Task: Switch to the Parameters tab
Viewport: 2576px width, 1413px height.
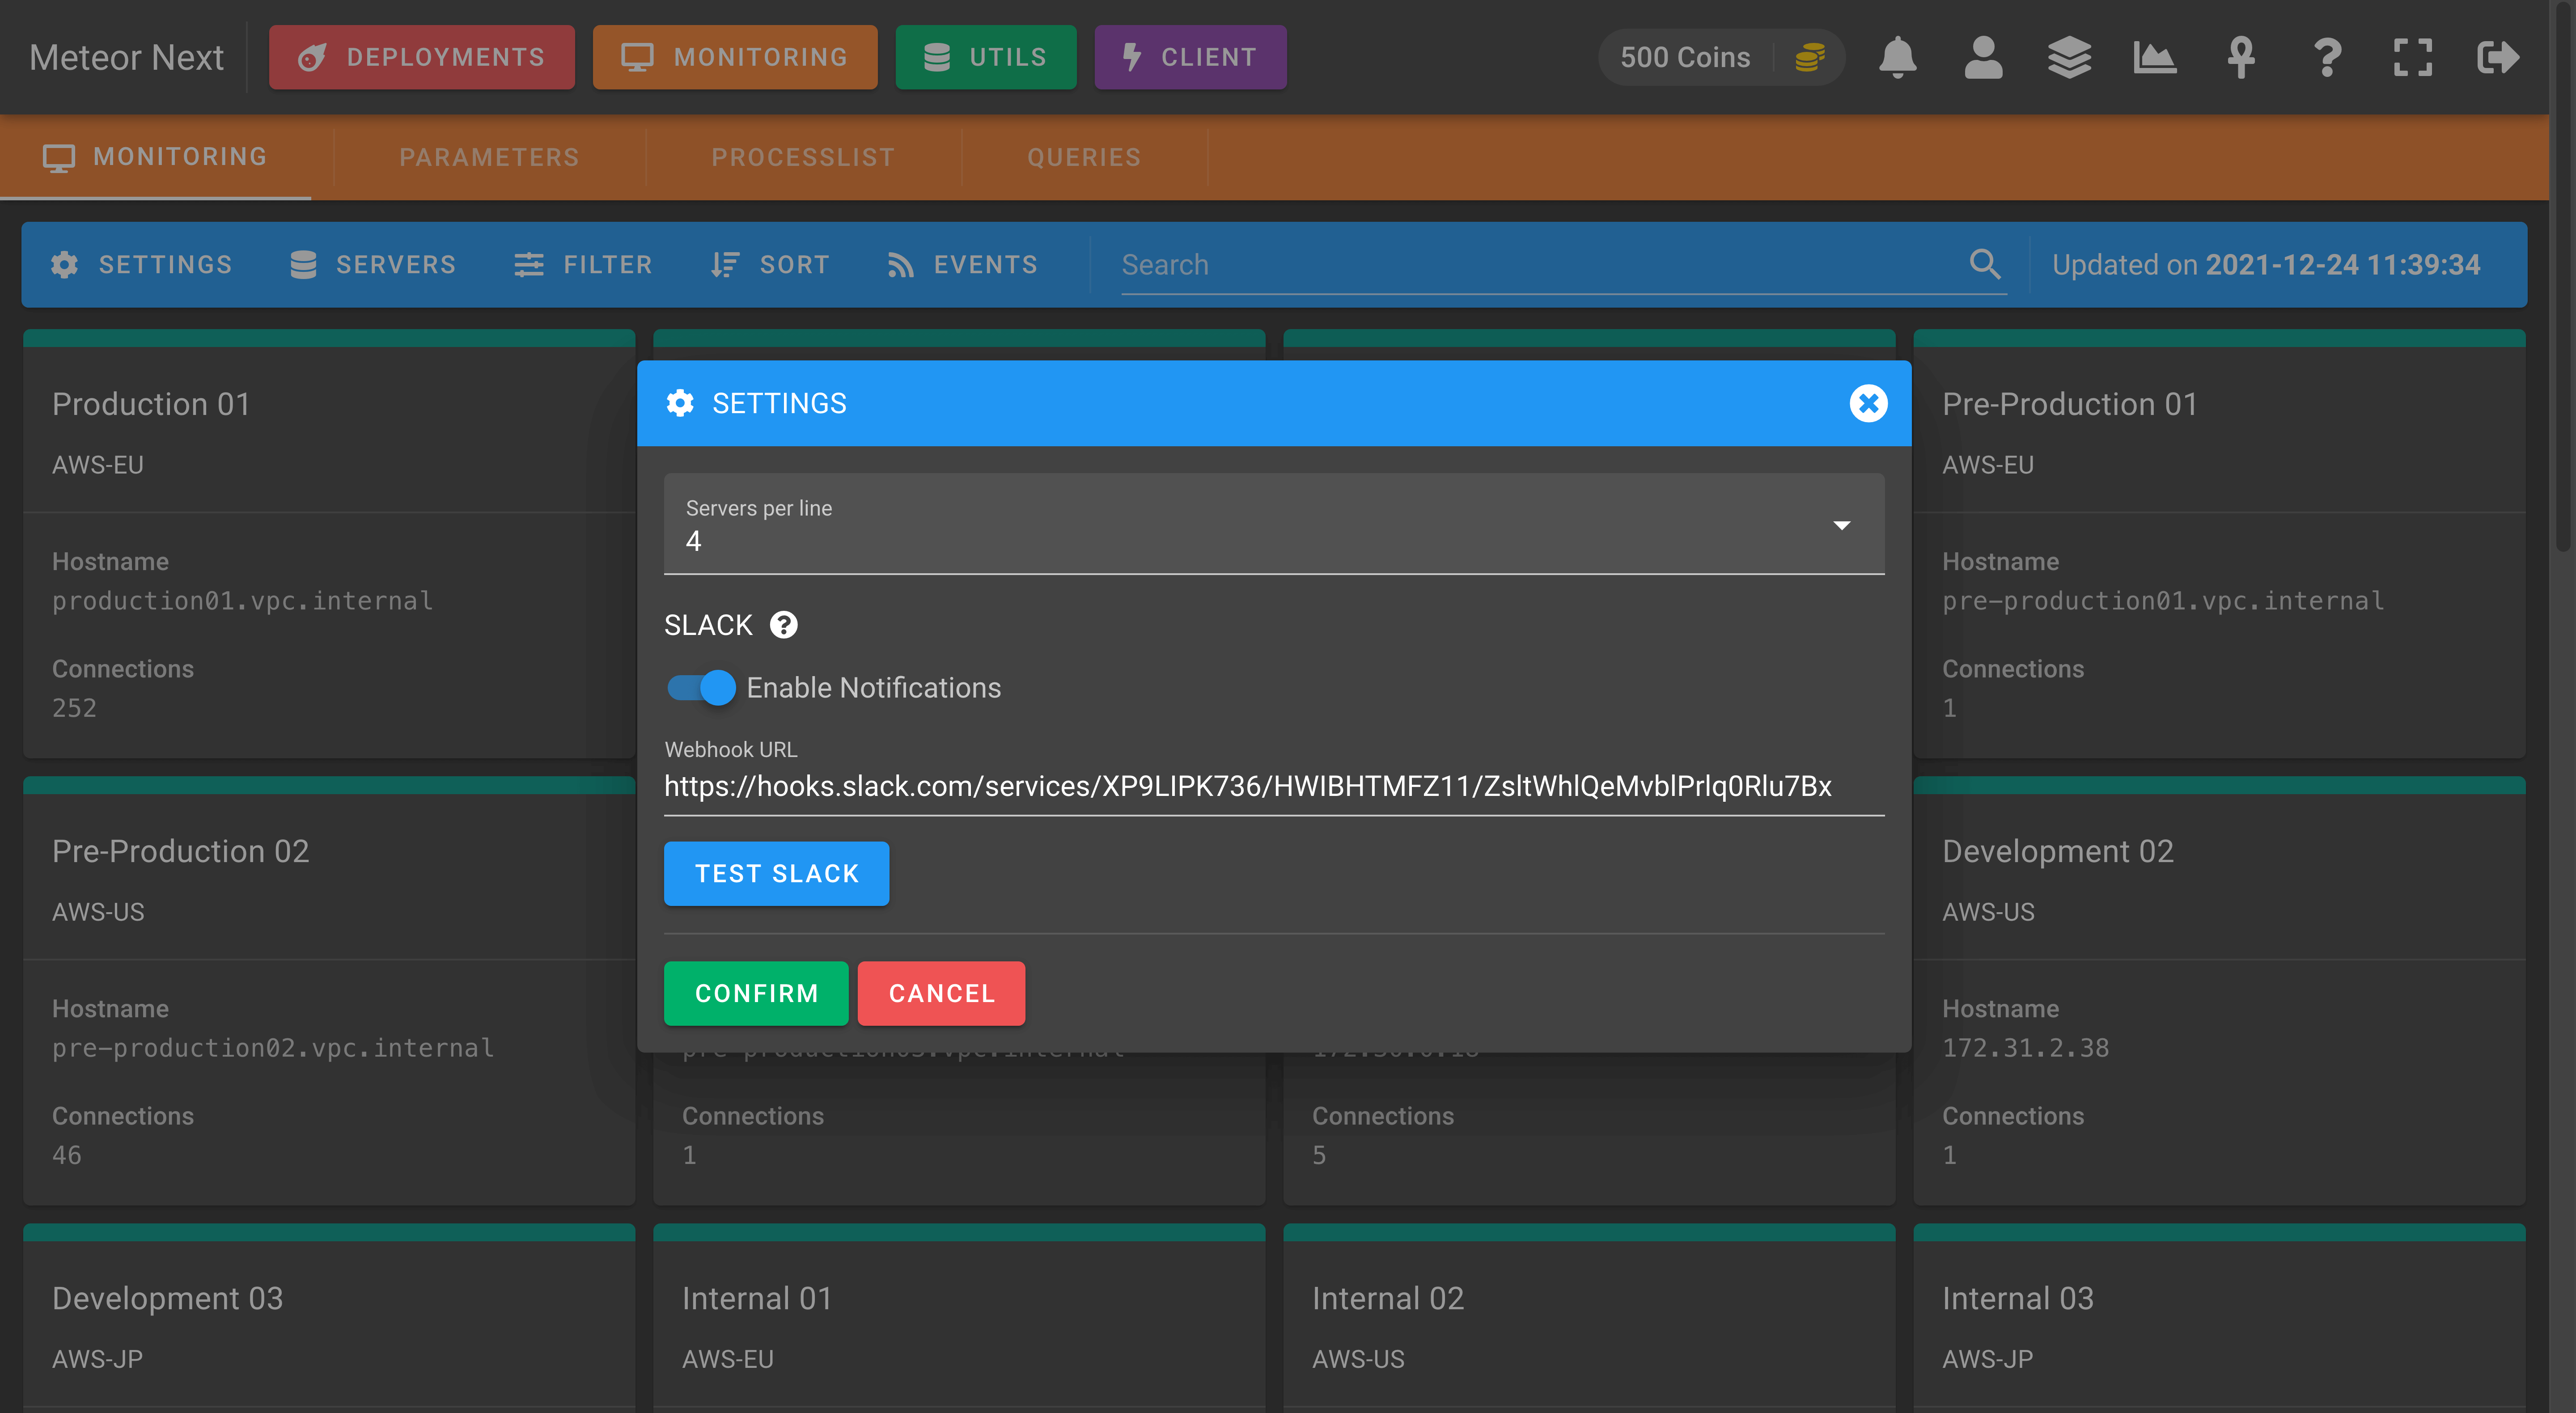Action: coord(489,157)
